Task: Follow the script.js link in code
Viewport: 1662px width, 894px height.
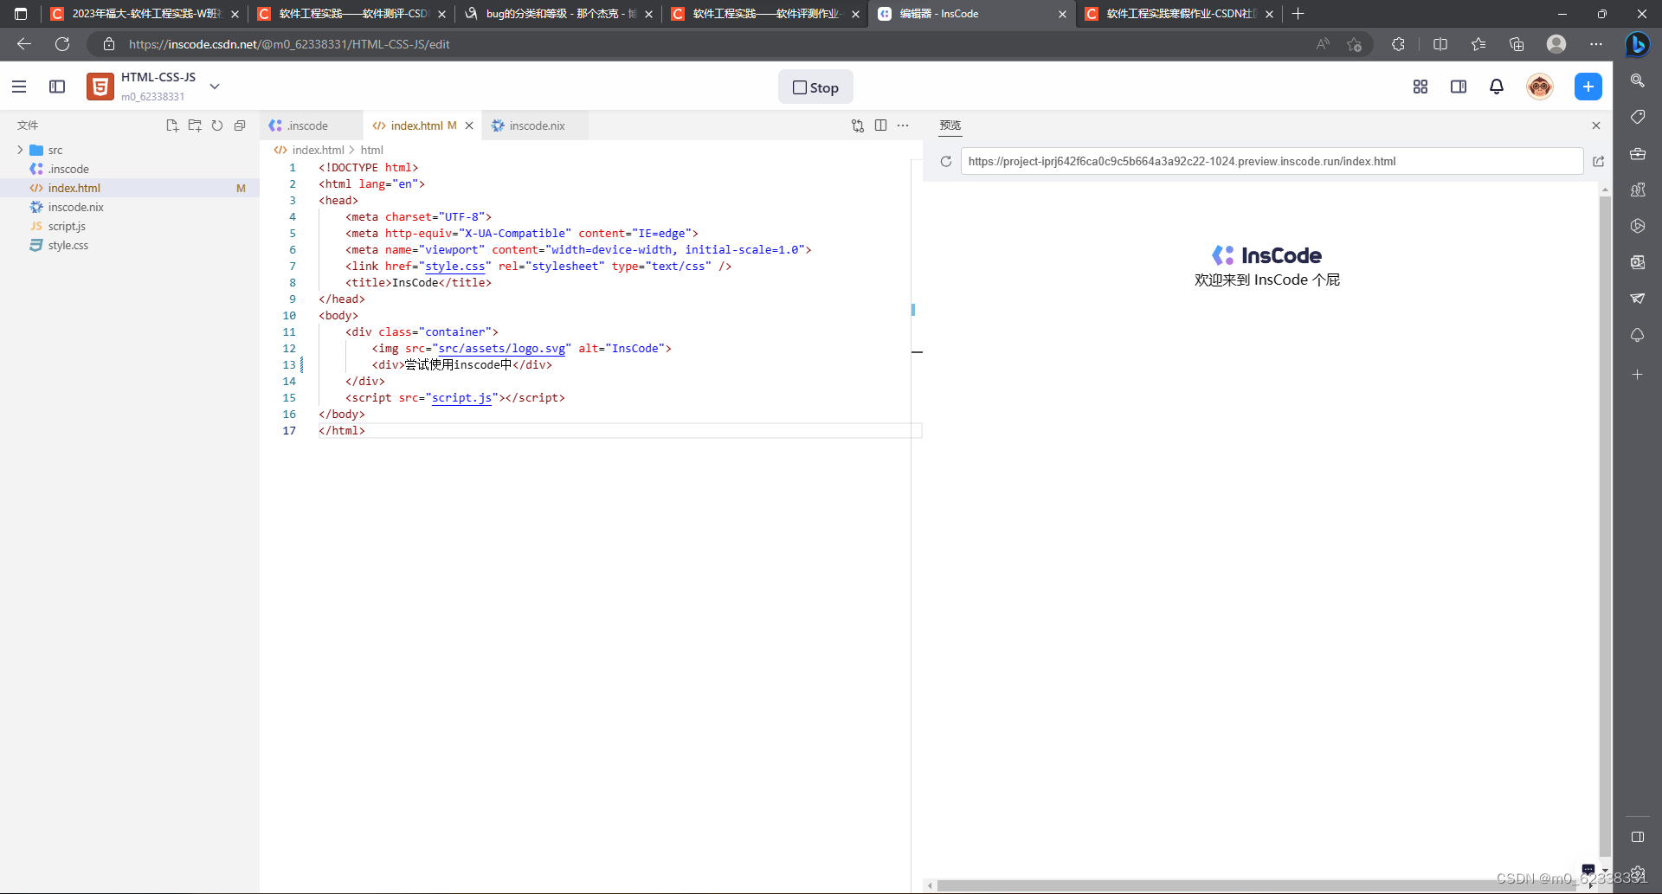Action: [461, 397]
